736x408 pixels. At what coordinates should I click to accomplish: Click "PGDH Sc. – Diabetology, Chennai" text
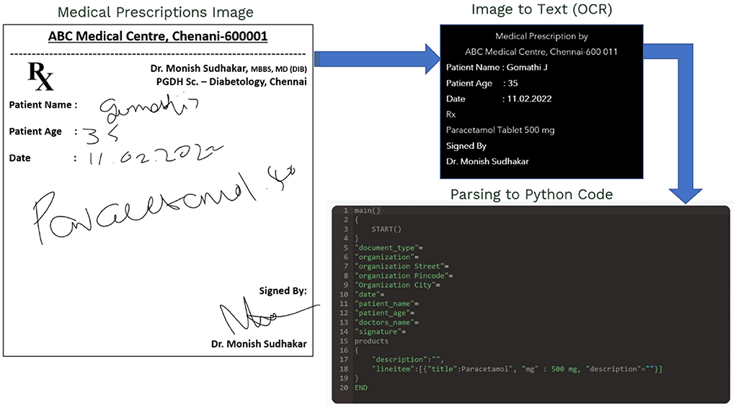(231, 82)
